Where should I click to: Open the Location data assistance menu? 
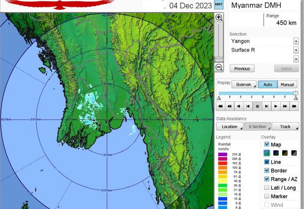230,127
